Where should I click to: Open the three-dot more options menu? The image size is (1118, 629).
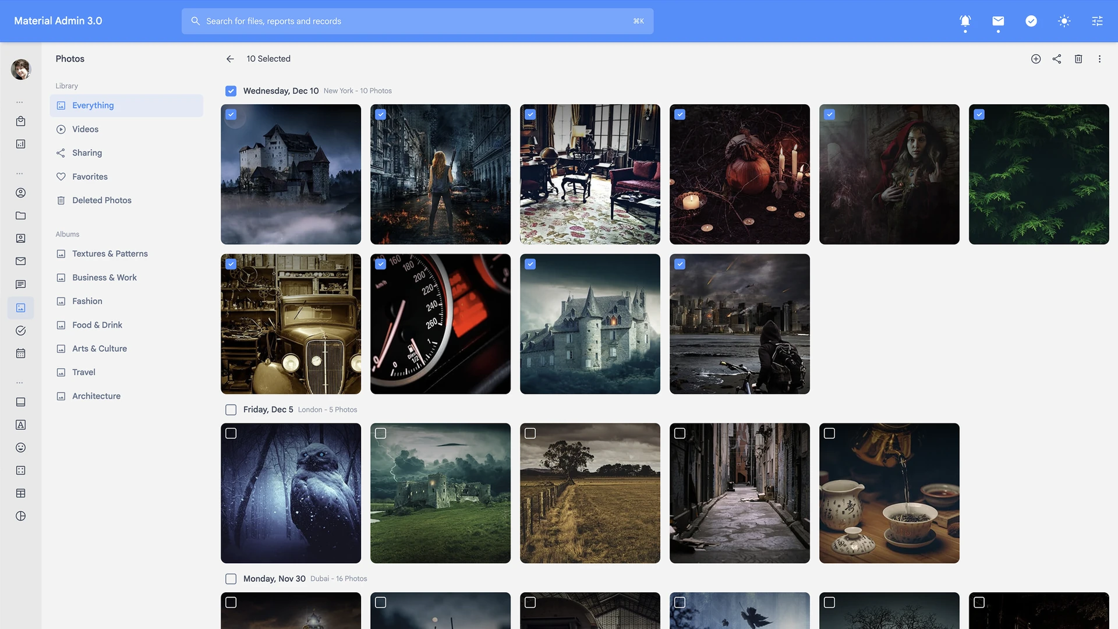pyautogui.click(x=1099, y=59)
